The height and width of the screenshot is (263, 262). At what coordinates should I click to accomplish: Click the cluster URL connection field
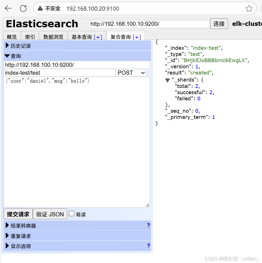tap(149, 24)
